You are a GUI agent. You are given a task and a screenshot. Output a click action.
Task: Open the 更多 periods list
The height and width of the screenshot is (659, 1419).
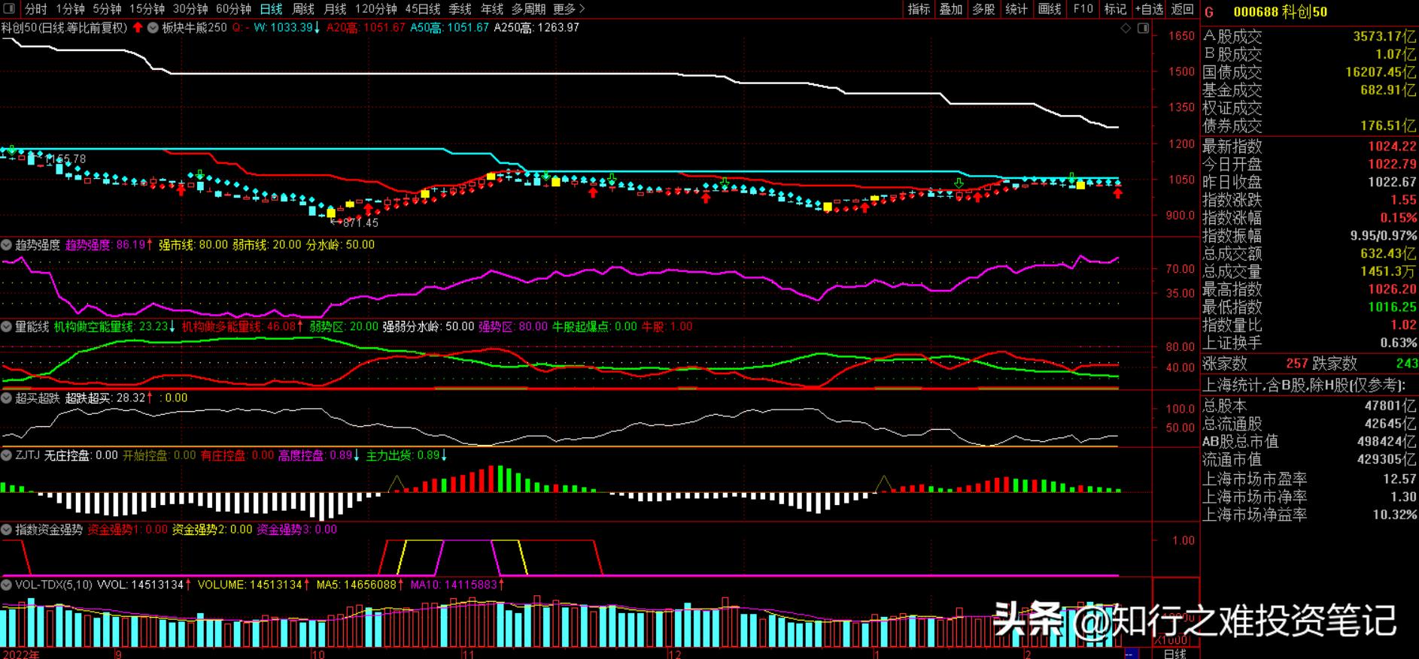point(569,9)
